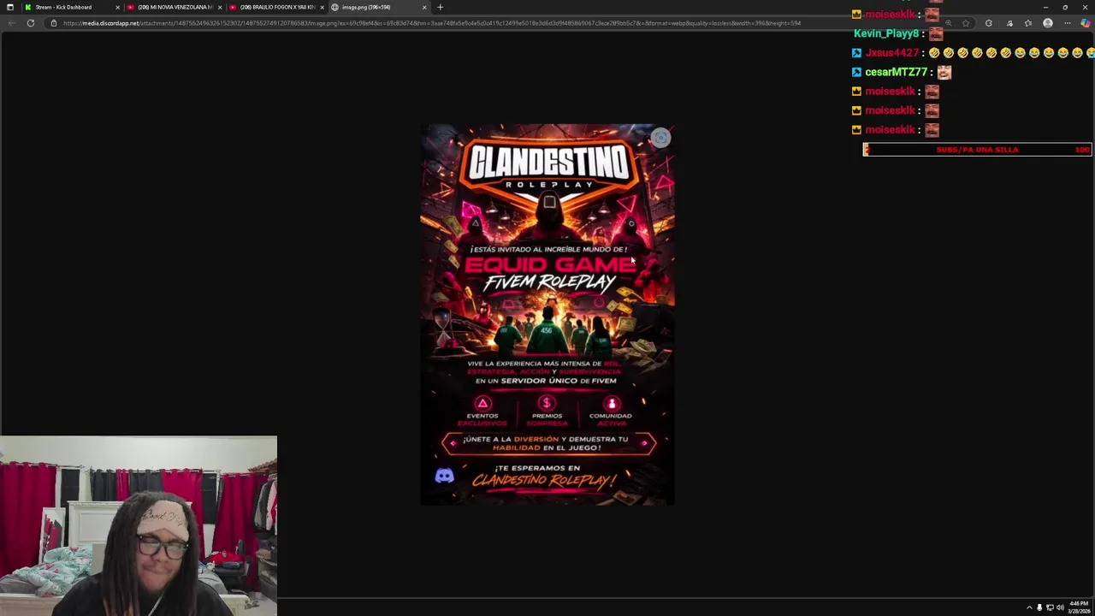Close the BRAULIO FOGON tab
This screenshot has height=616, width=1095.
coord(322,7)
